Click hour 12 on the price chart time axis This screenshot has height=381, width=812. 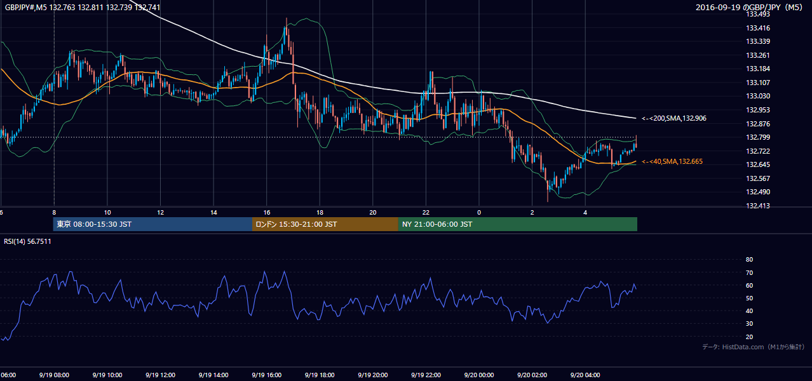(x=160, y=212)
